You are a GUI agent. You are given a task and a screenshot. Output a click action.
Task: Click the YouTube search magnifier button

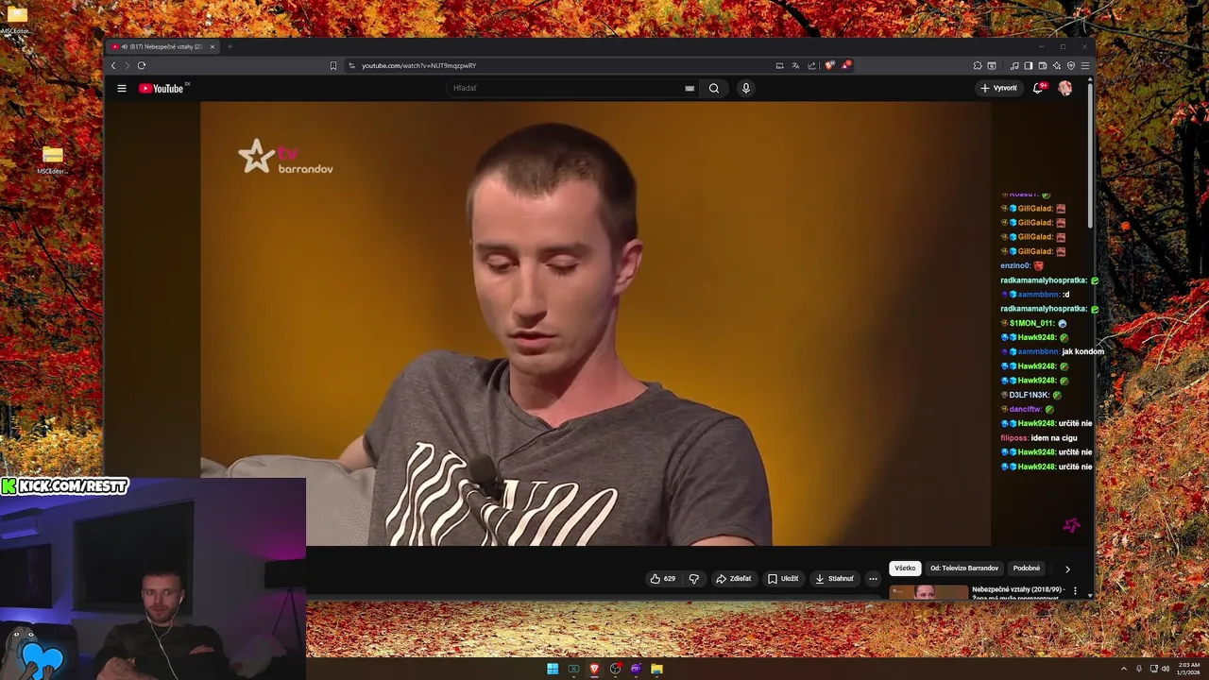coord(714,88)
